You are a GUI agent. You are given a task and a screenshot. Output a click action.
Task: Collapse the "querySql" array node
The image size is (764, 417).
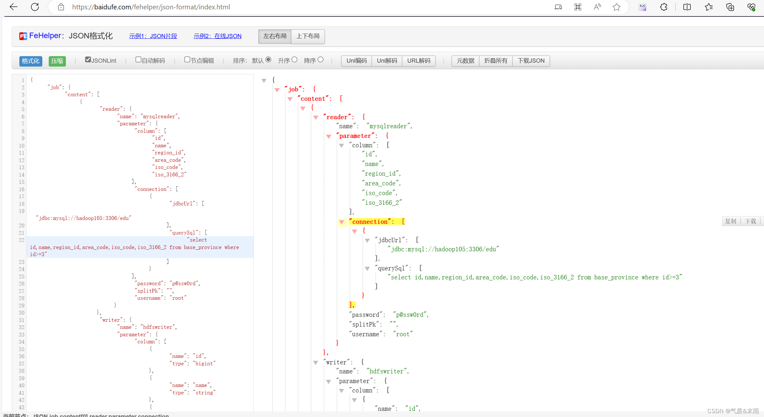[367, 268]
